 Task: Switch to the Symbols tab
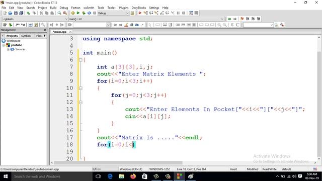[26, 36]
